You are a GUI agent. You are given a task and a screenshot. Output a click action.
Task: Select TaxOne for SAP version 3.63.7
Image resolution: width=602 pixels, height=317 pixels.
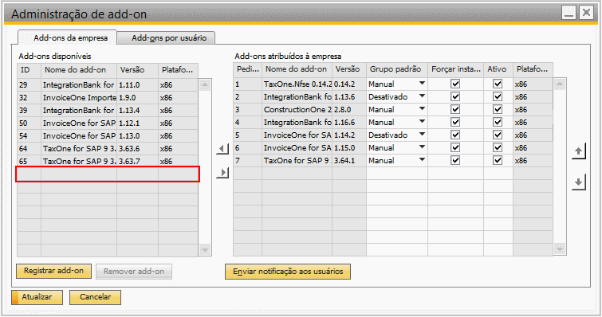point(108,161)
